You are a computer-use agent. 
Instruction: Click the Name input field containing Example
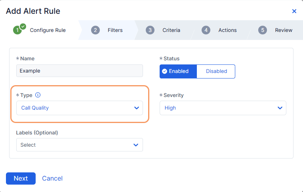point(79,71)
